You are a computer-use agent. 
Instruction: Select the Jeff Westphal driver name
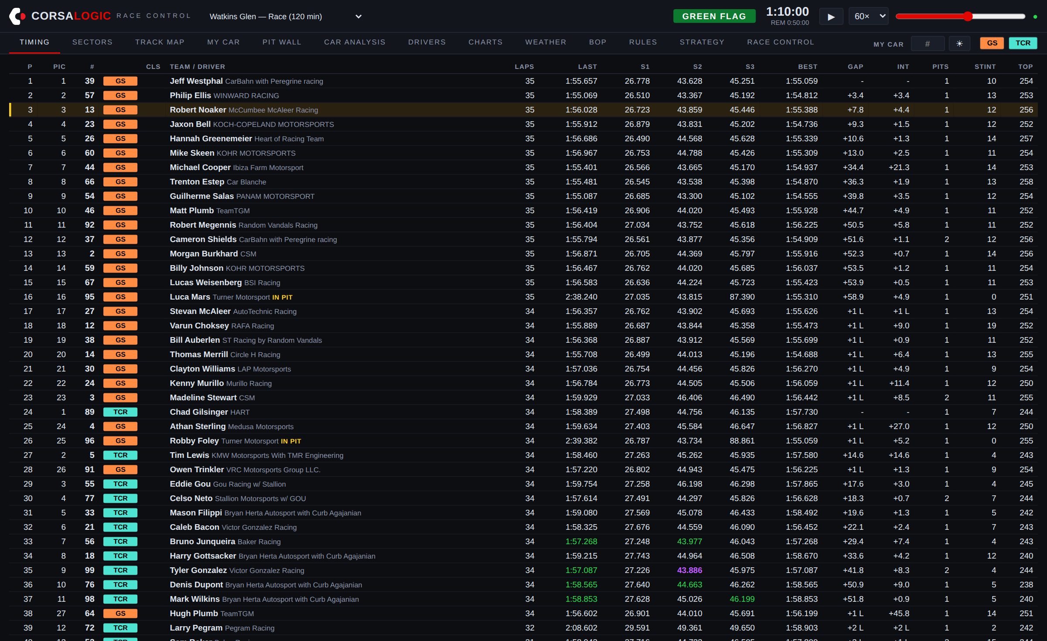196,81
